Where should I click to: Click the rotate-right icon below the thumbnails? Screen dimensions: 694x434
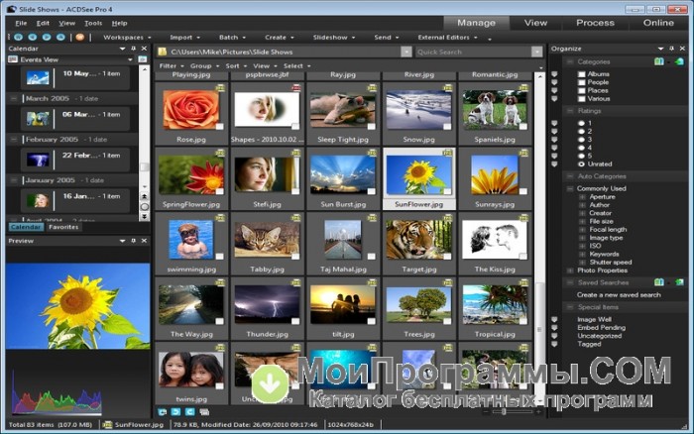tap(190, 412)
